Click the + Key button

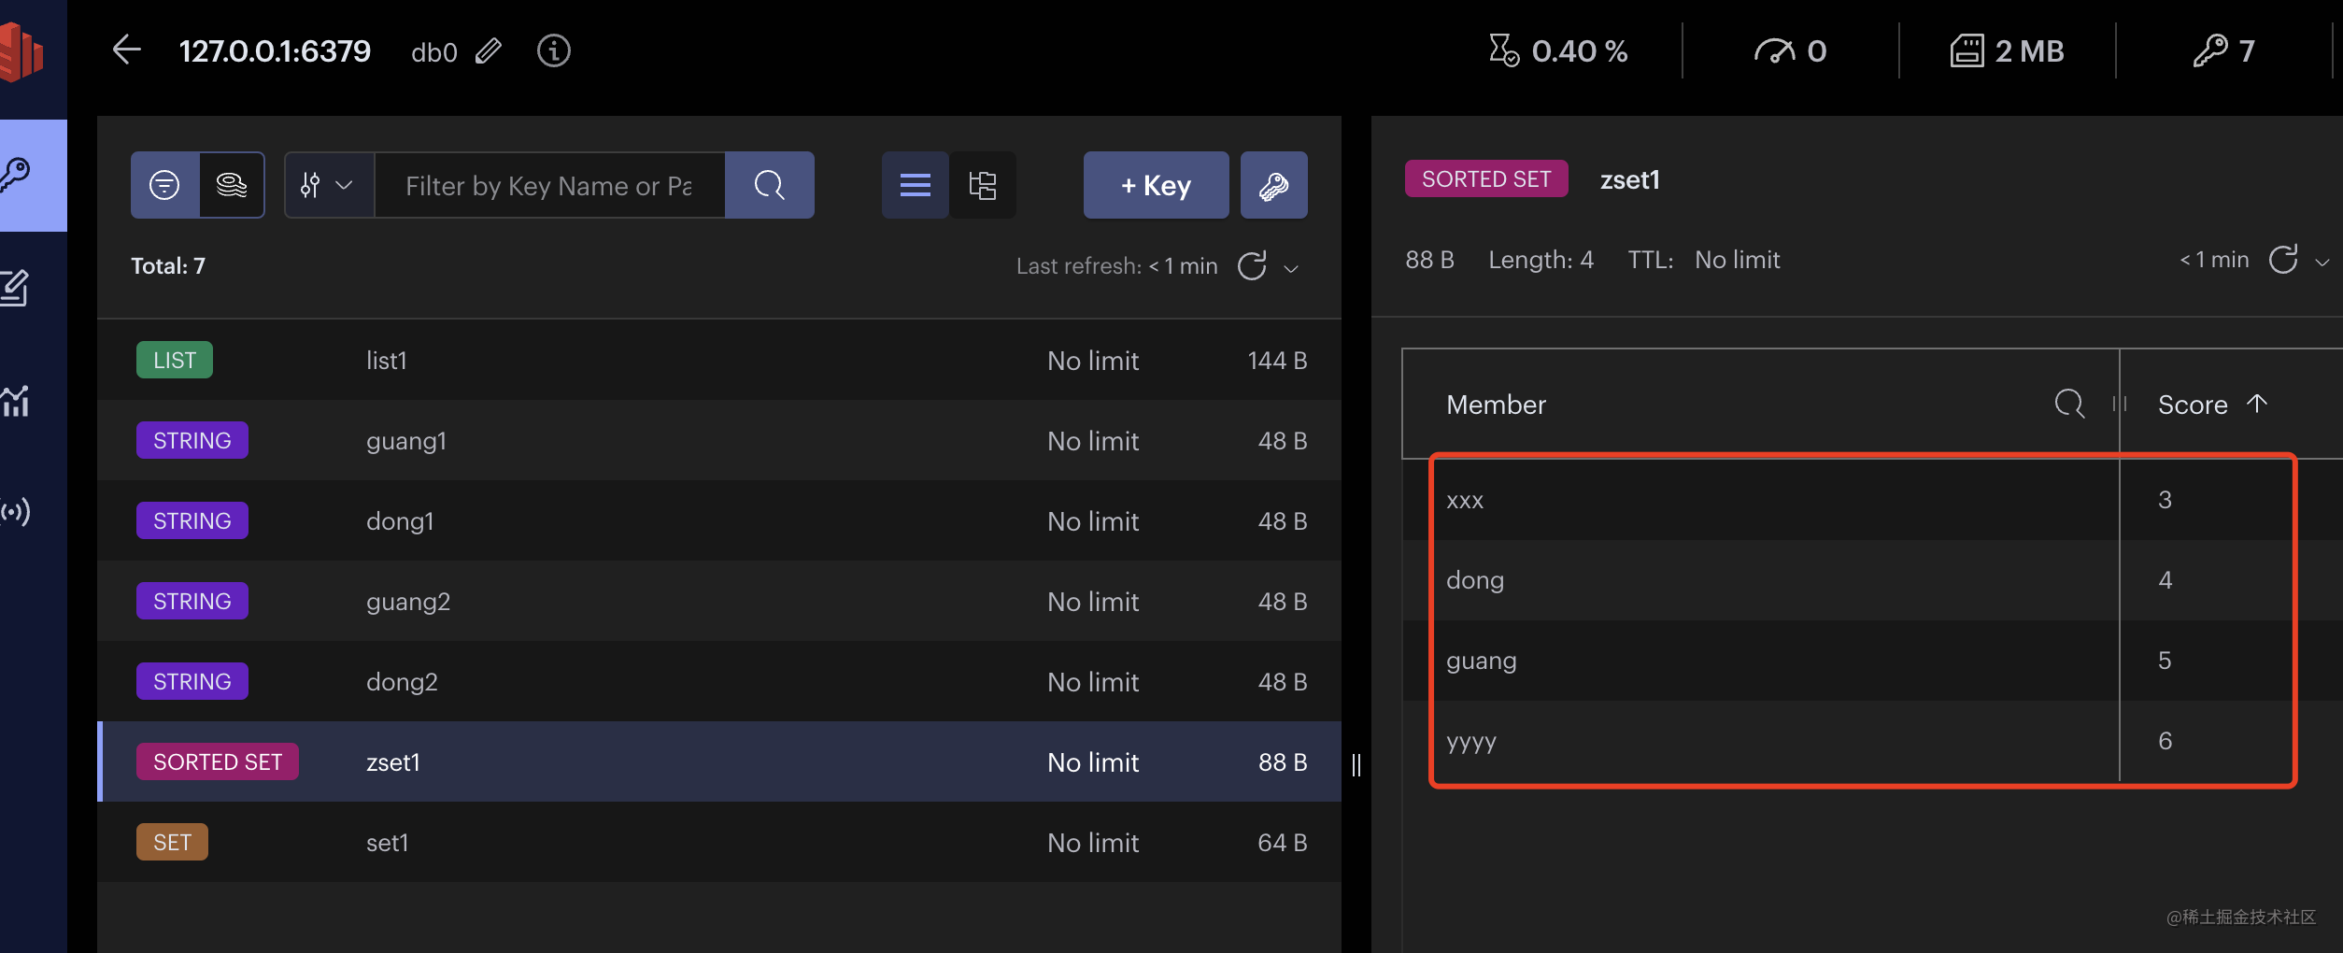[x=1156, y=185]
